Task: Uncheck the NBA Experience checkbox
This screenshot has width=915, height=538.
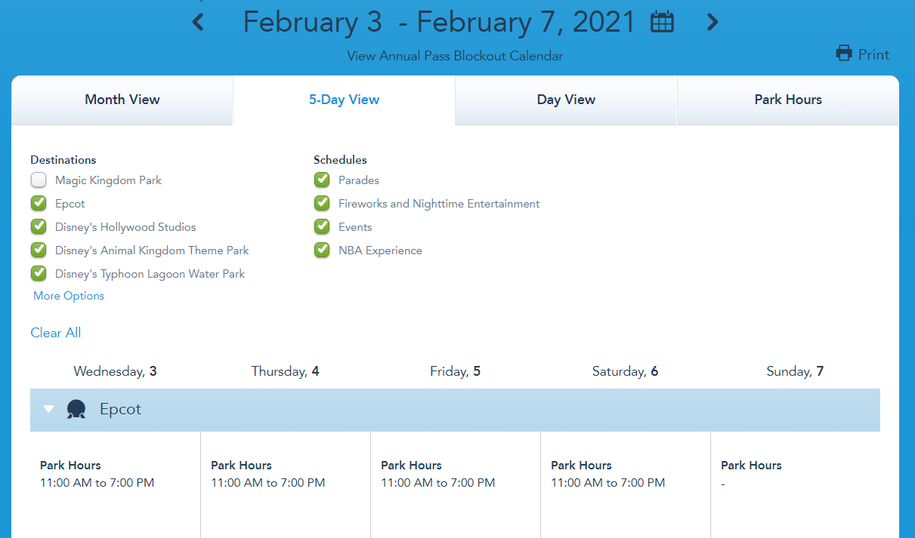Action: [322, 251]
